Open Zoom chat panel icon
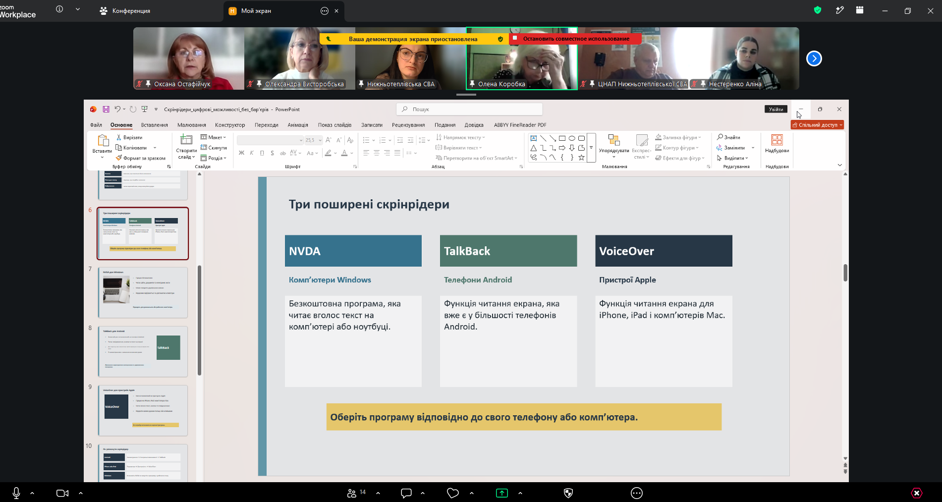 click(406, 493)
